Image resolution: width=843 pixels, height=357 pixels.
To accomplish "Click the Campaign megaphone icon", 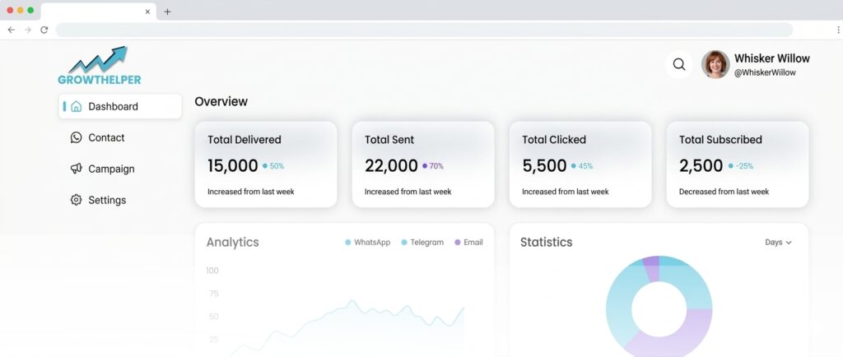I will (77, 169).
